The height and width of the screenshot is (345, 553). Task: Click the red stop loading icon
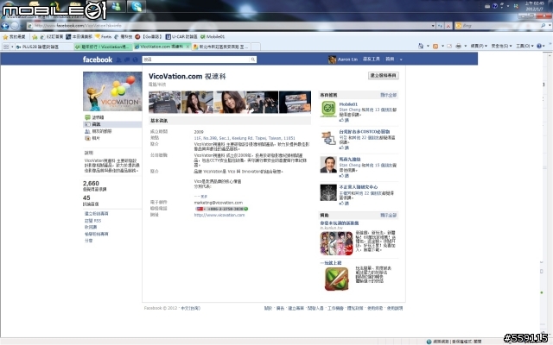pos(448,26)
